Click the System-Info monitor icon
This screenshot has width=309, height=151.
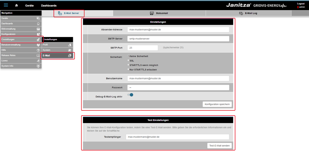point(38,66)
